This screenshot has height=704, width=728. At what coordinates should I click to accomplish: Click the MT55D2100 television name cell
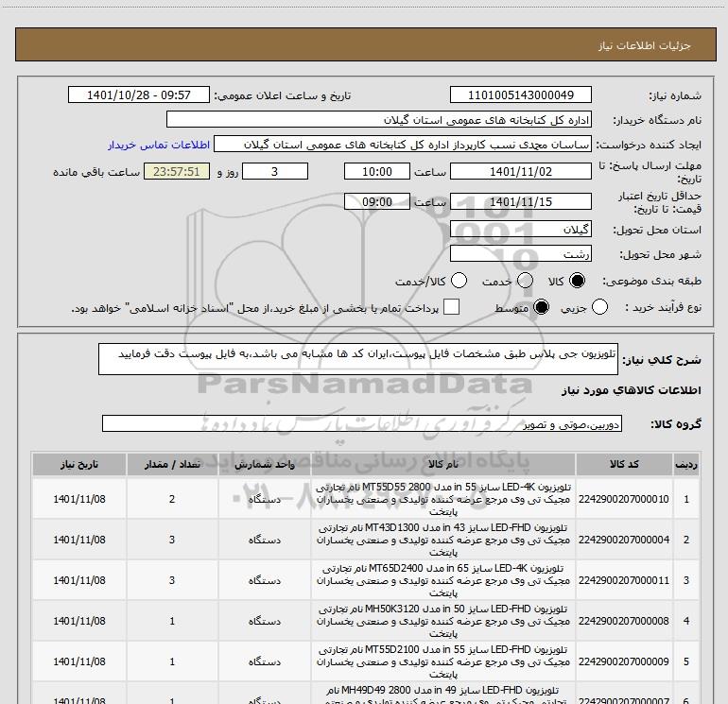[x=443, y=661]
